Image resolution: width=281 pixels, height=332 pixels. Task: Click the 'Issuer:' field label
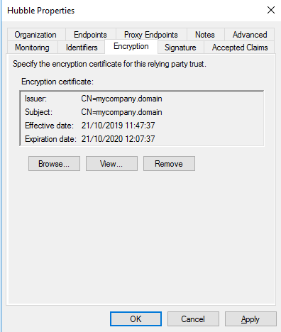[36, 99]
